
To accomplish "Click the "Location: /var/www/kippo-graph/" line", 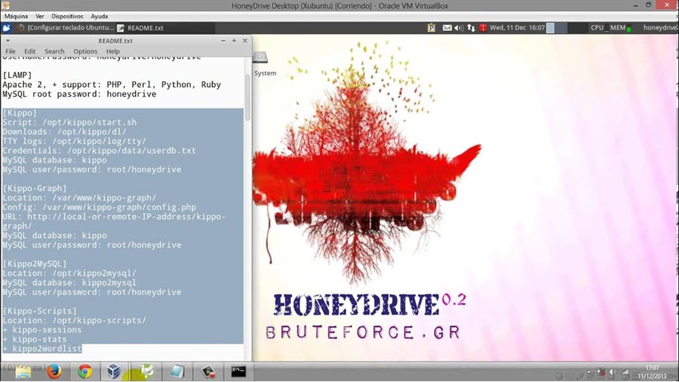I will pyautogui.click(x=79, y=198).
